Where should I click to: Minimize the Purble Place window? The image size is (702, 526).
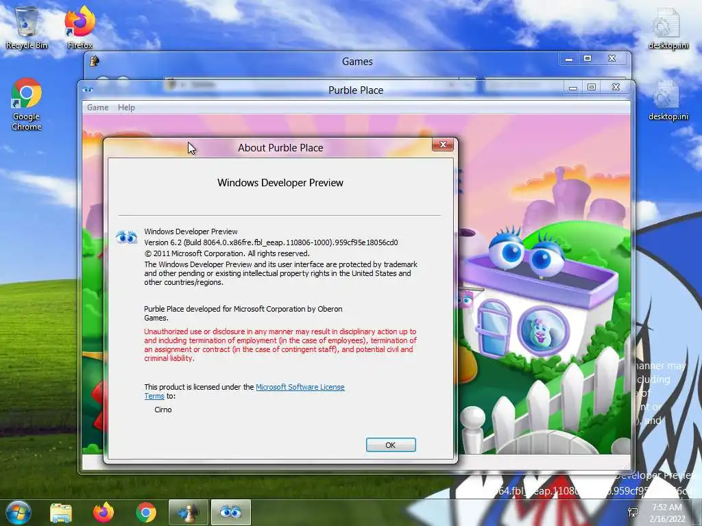pos(572,87)
